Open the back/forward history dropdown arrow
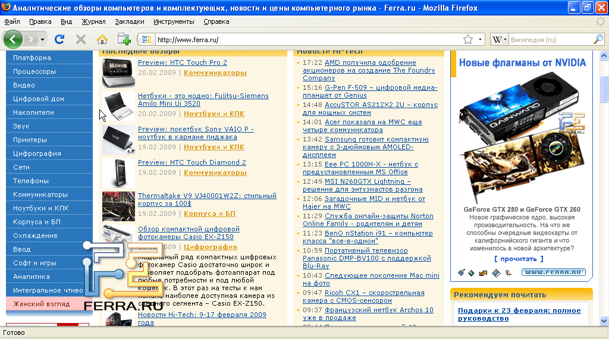609x339 pixels. 42,40
